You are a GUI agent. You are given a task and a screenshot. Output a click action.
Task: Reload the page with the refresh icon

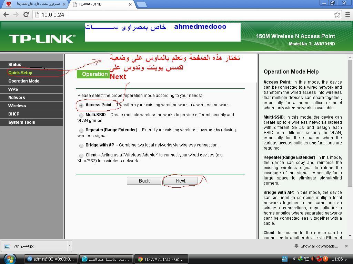26,14
